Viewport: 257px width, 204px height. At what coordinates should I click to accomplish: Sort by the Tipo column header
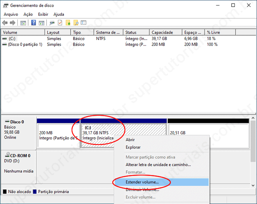point(83,32)
